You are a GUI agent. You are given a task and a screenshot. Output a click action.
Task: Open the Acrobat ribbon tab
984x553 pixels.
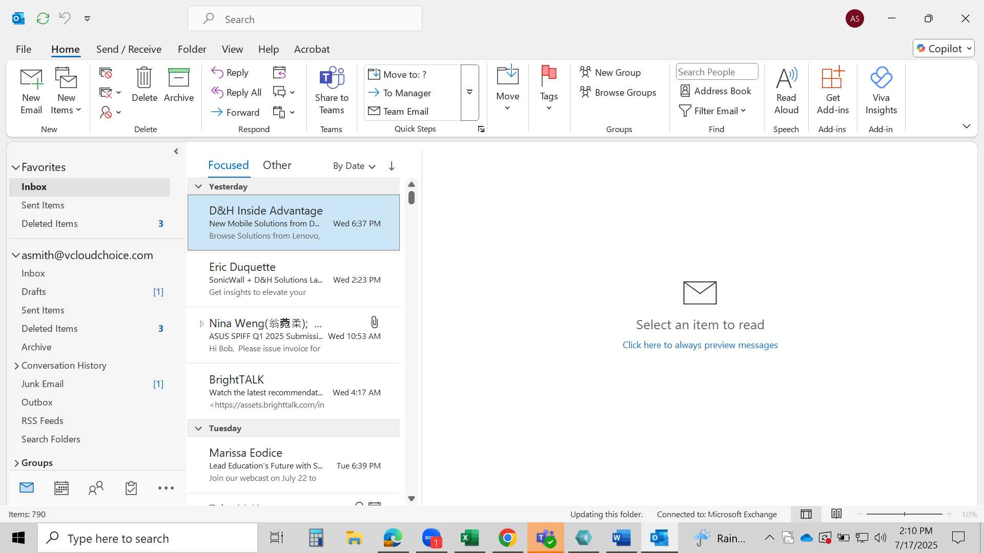coord(312,49)
